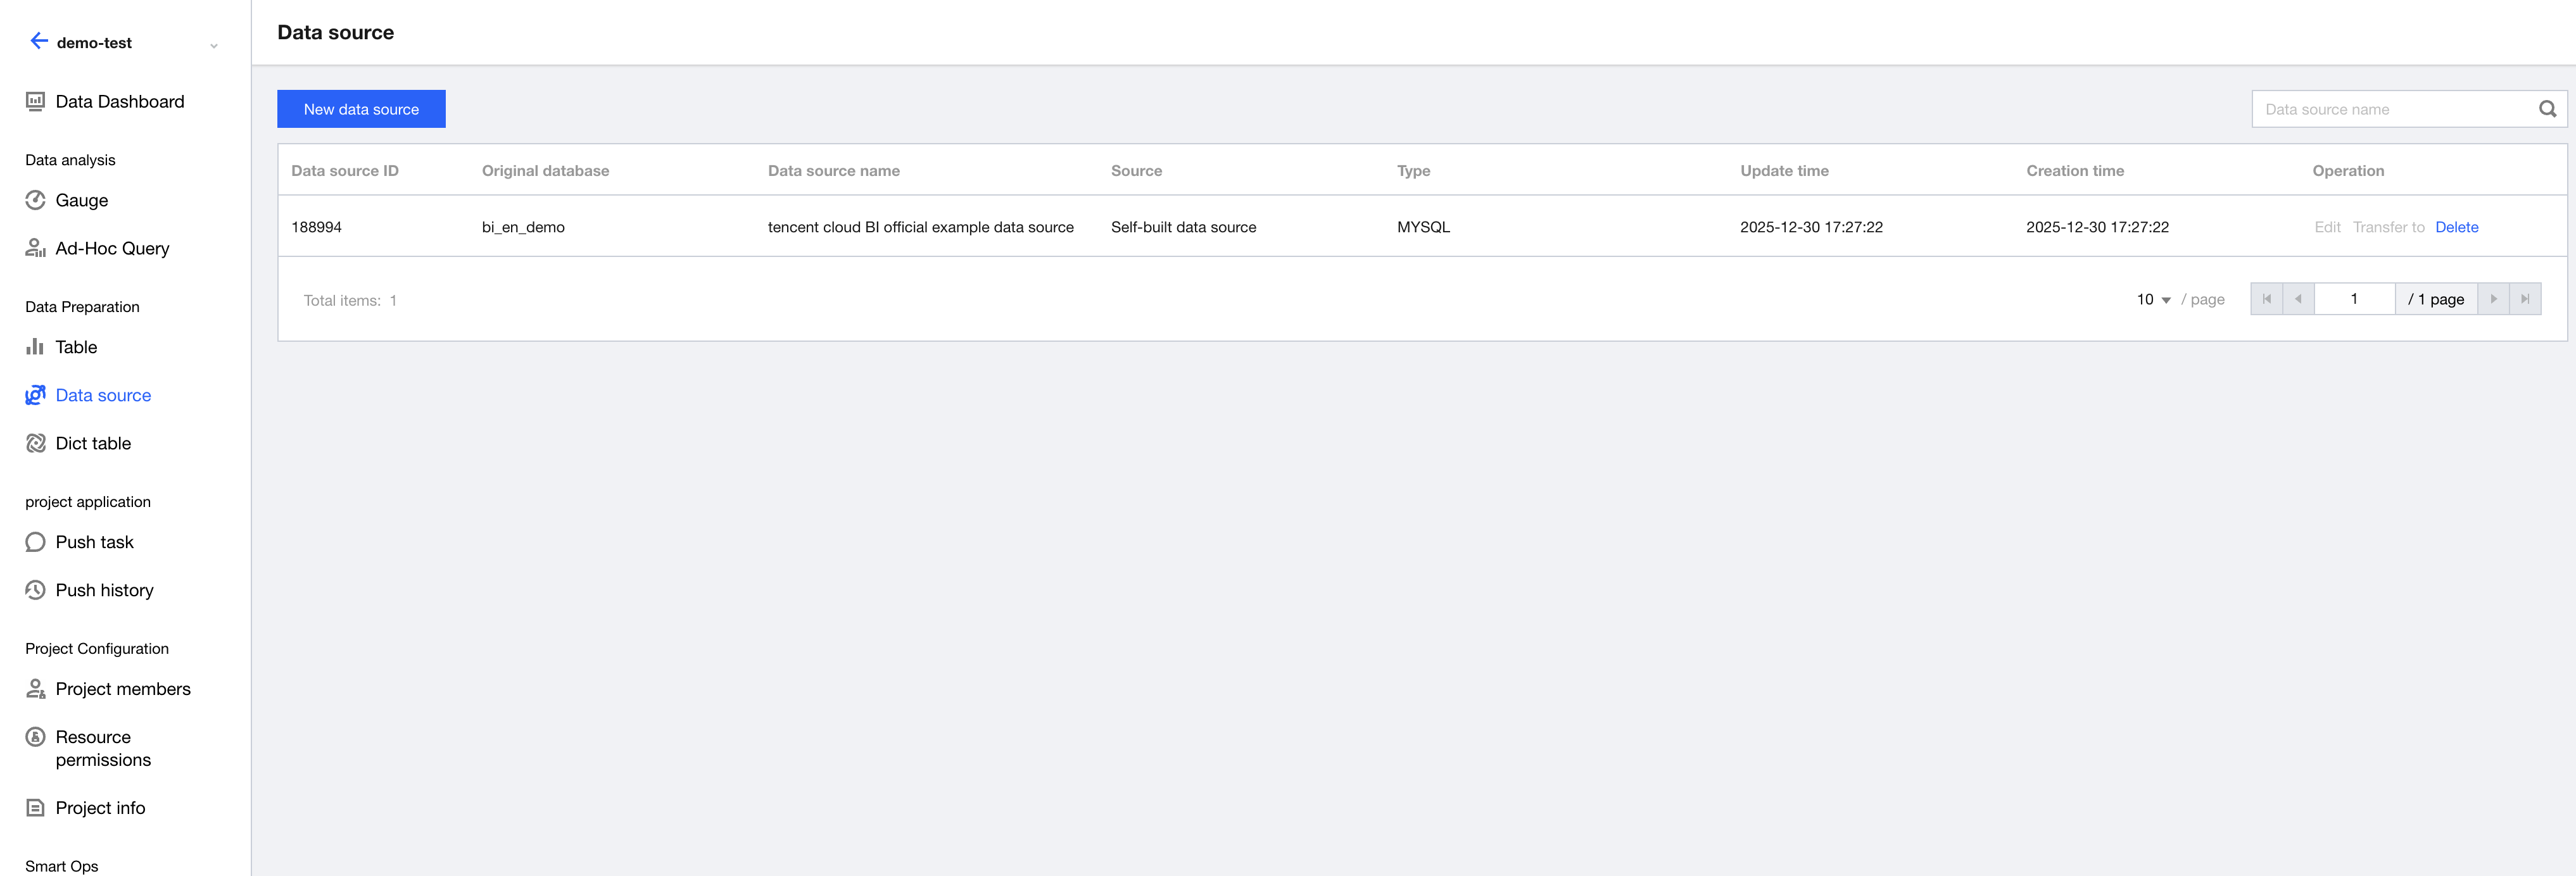Open Push history via clock icon
The height and width of the screenshot is (876, 2576).
(x=36, y=590)
